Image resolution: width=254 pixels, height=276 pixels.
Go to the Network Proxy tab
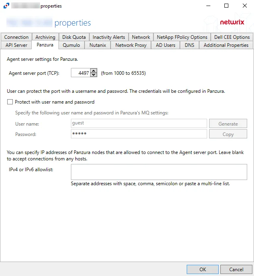click(131, 45)
